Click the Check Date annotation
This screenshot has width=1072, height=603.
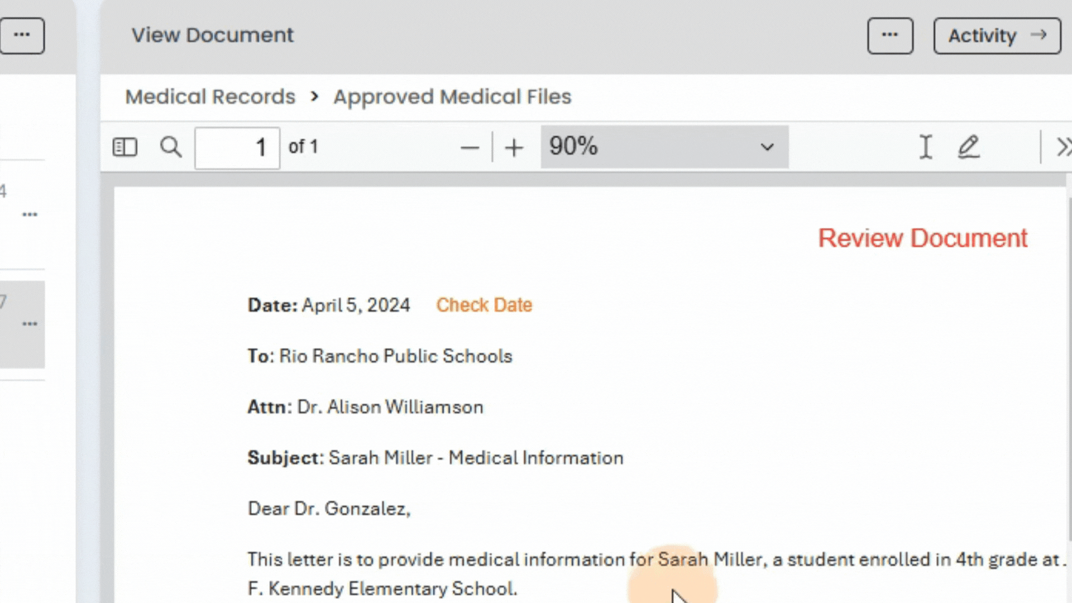(484, 305)
